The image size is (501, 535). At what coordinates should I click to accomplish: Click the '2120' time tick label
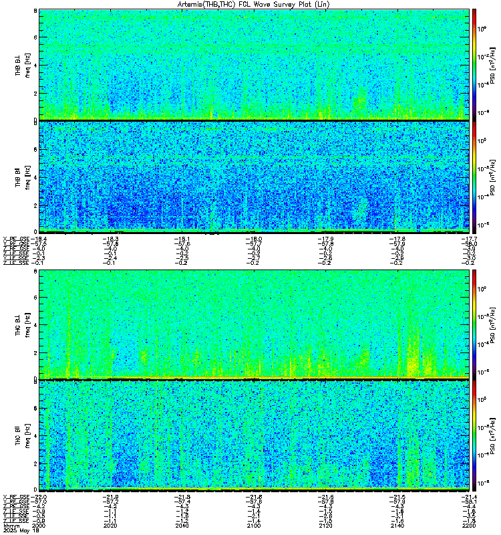[326, 526]
